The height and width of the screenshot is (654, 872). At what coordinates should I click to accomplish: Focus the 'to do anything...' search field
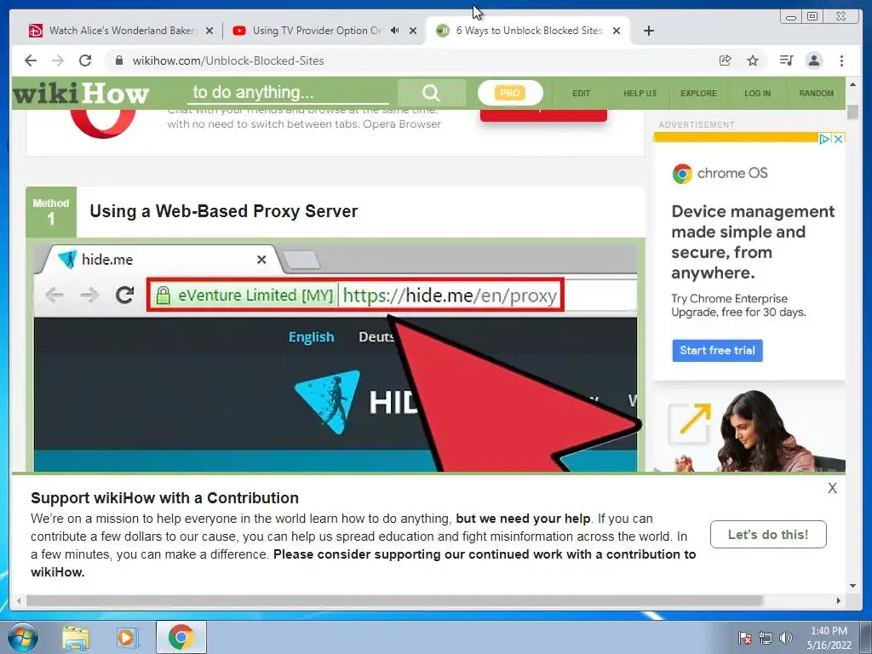pos(288,92)
